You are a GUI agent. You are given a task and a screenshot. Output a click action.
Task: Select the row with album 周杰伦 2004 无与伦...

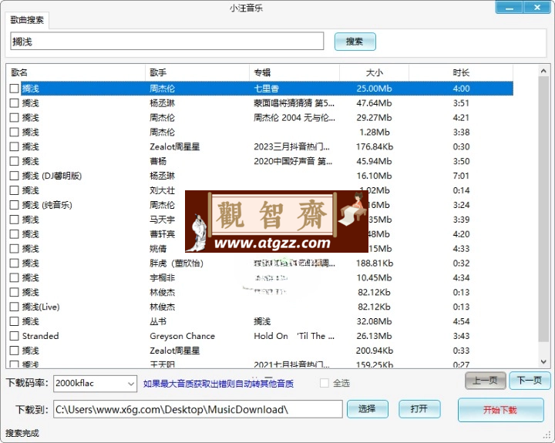pyautogui.click(x=261, y=118)
